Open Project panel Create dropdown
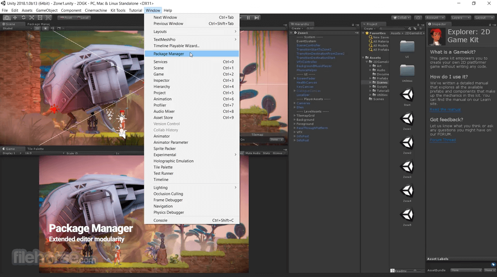This screenshot has width=497, height=277. (x=369, y=28)
